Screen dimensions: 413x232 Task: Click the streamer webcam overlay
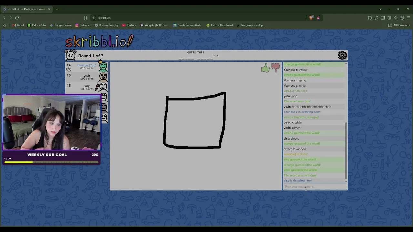click(52, 122)
